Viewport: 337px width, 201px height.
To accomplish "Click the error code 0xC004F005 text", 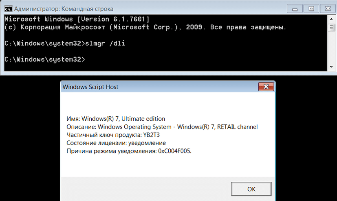I will coord(174,151).
